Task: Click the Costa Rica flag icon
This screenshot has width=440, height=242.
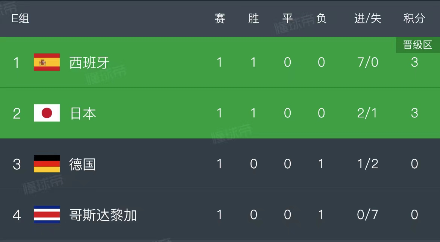Action: [x=46, y=215]
